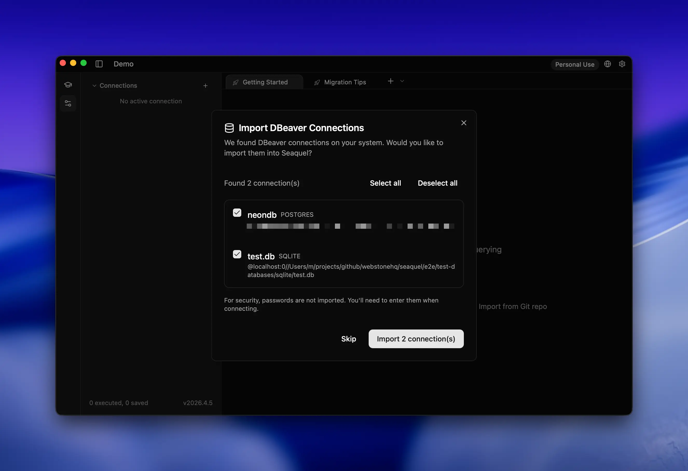Click the globe icon in title bar

coord(608,64)
